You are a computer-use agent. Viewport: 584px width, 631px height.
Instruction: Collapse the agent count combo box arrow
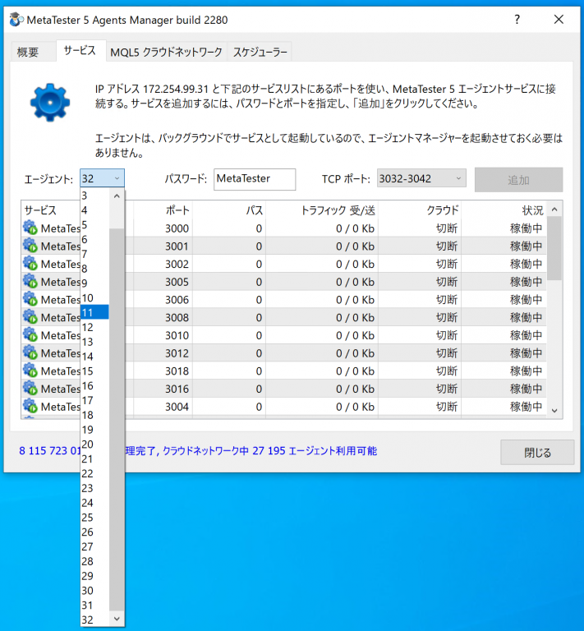(x=117, y=178)
